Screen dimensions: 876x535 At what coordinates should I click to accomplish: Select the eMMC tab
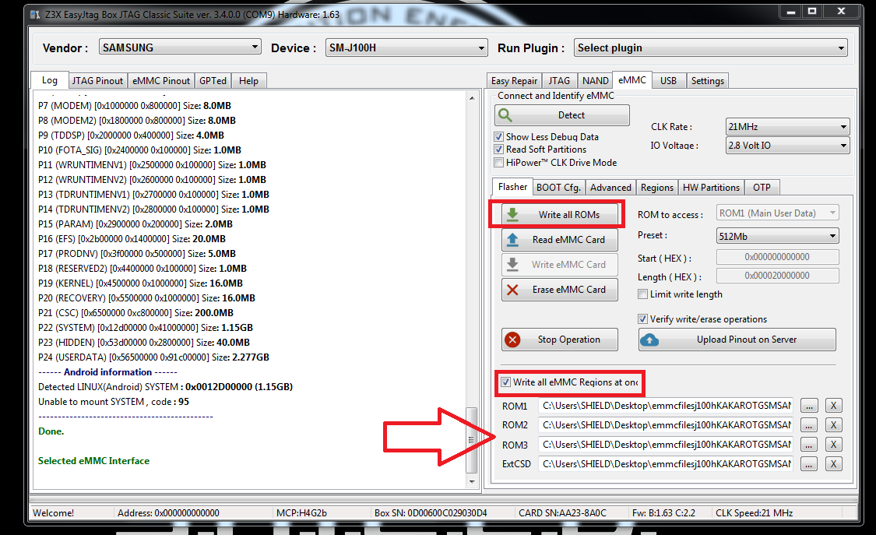631,80
